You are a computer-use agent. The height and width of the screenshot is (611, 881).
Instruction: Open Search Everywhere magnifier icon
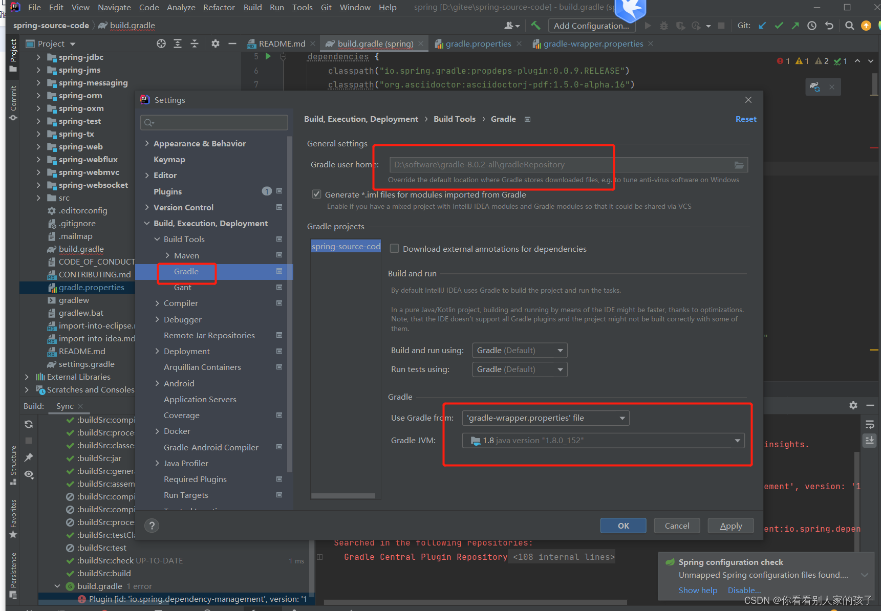pos(849,26)
